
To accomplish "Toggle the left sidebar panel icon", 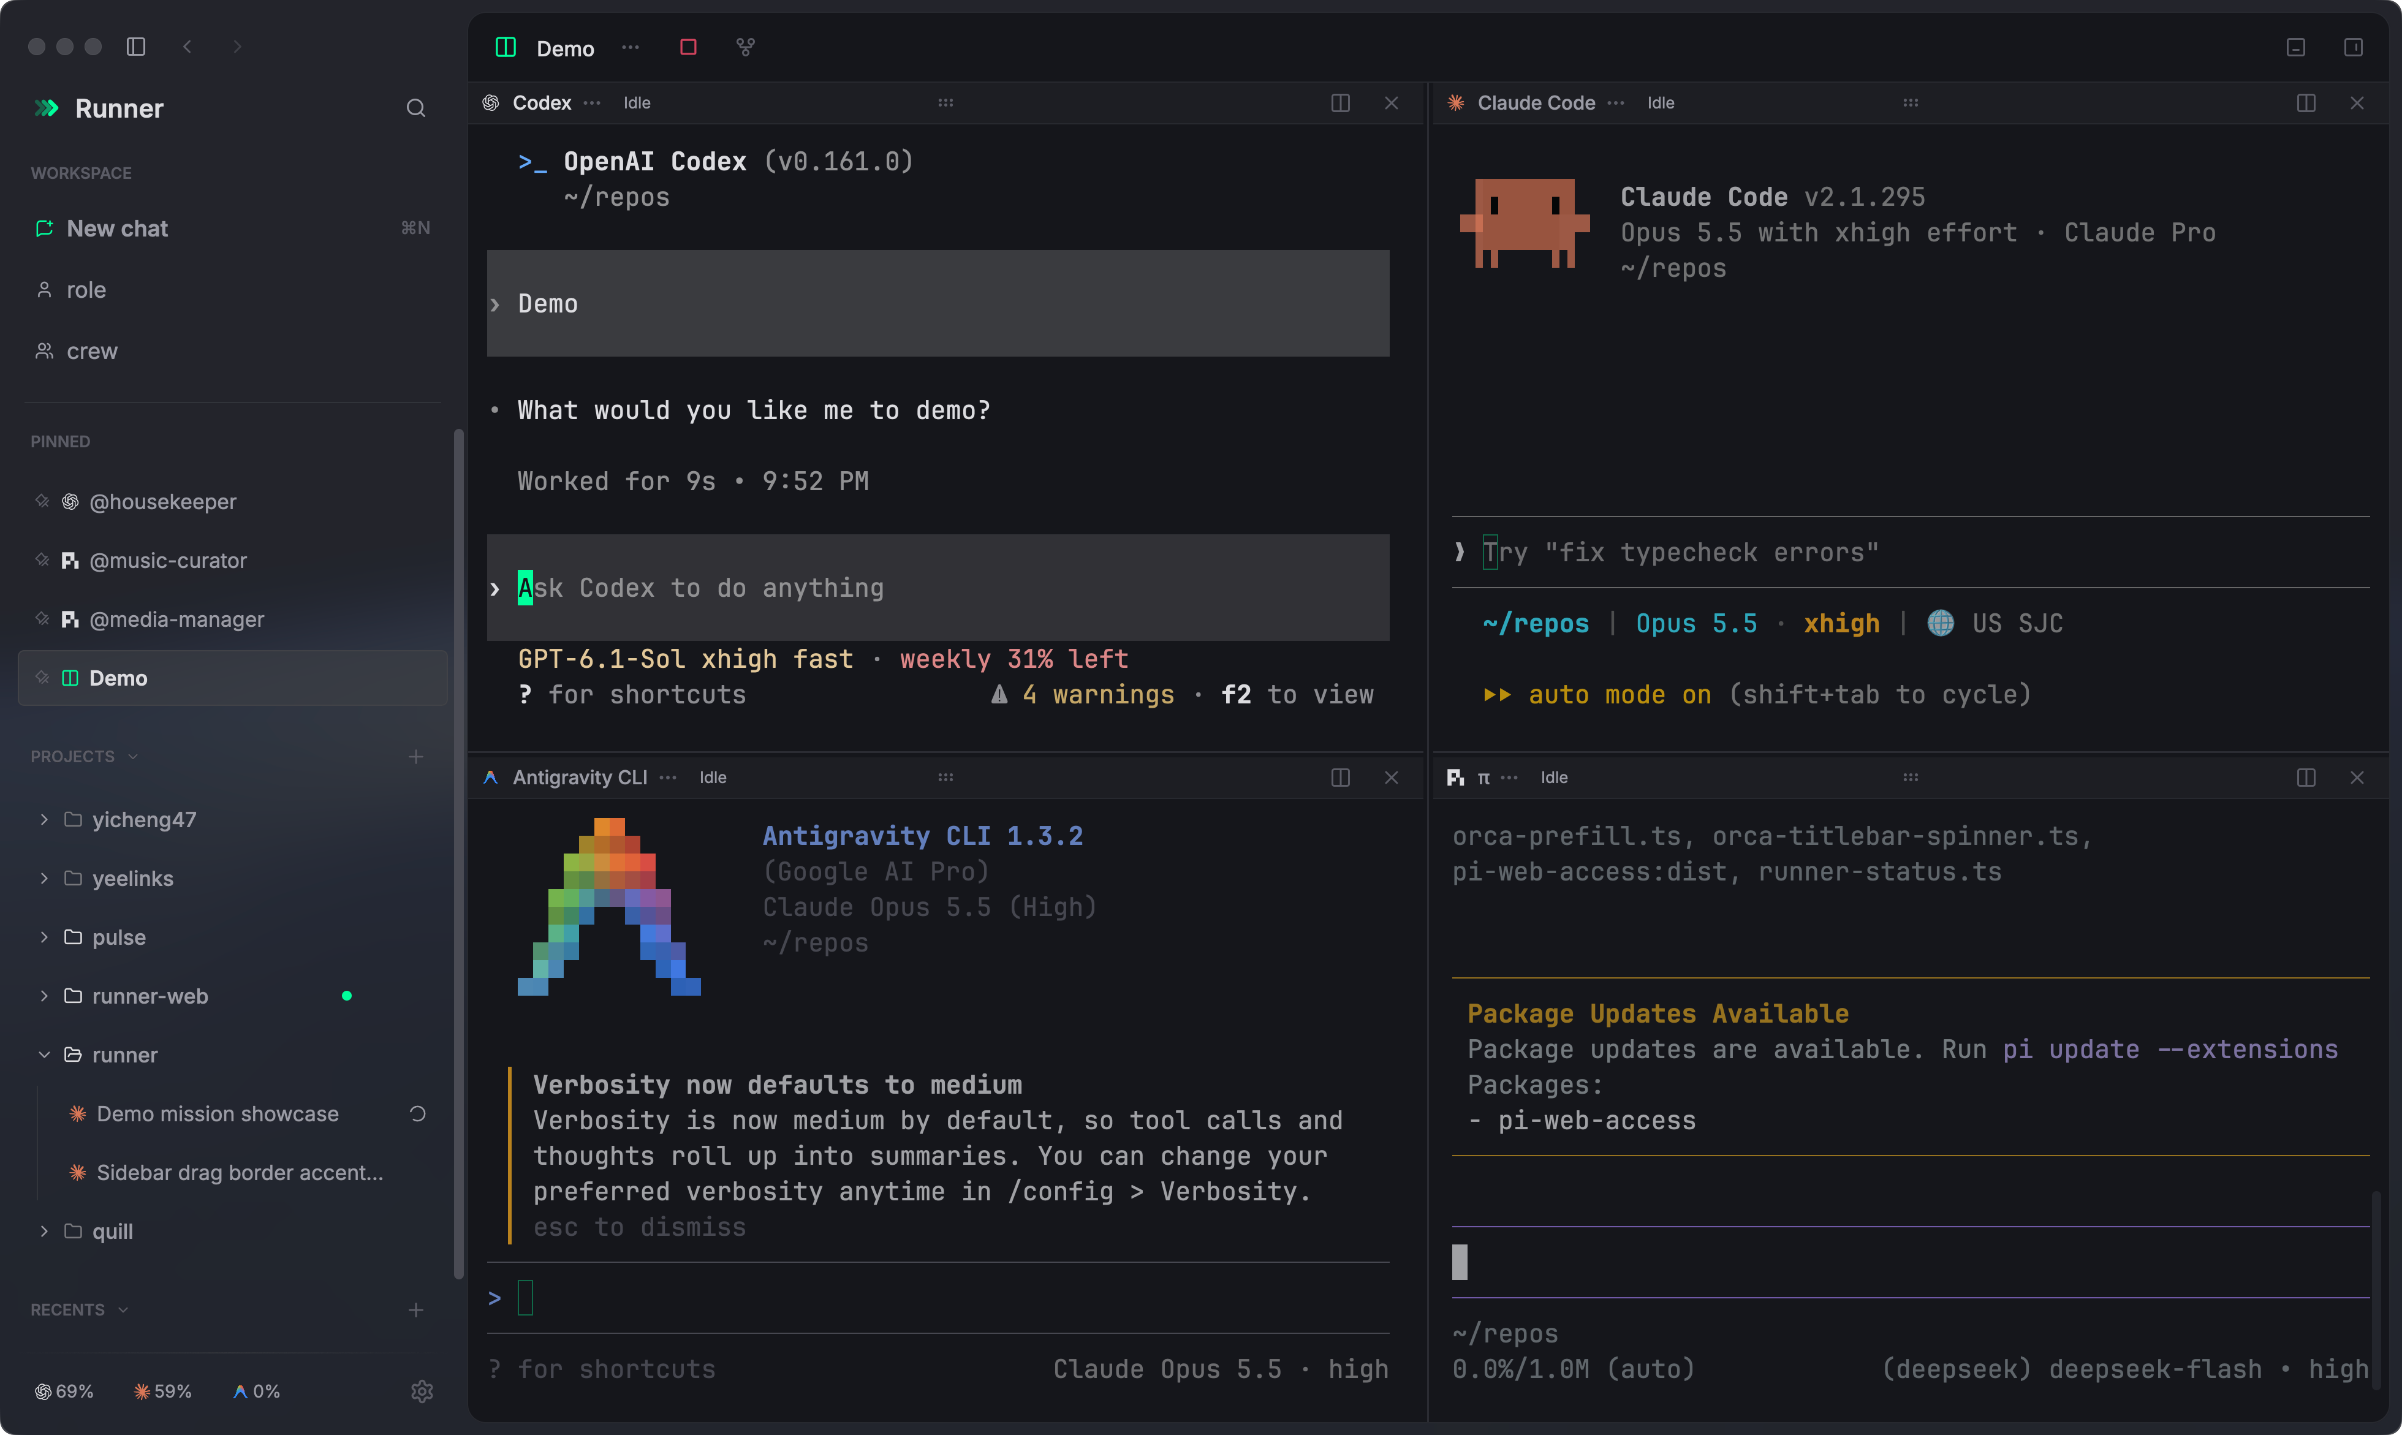I will 137,47.
